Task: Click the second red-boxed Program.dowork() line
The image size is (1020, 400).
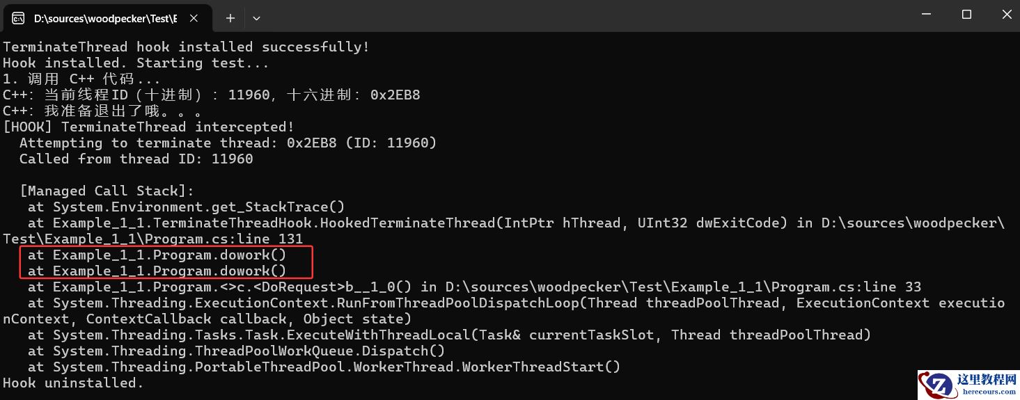Action: click(x=157, y=271)
